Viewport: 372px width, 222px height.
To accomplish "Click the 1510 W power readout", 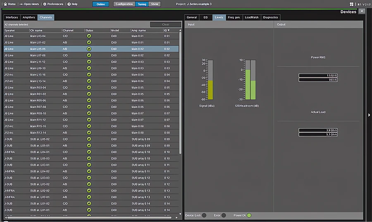I will coord(318,75).
